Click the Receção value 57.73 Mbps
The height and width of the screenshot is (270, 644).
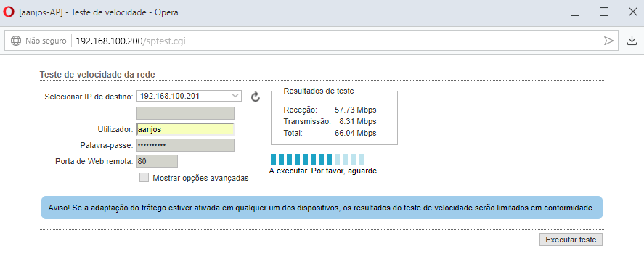point(356,110)
